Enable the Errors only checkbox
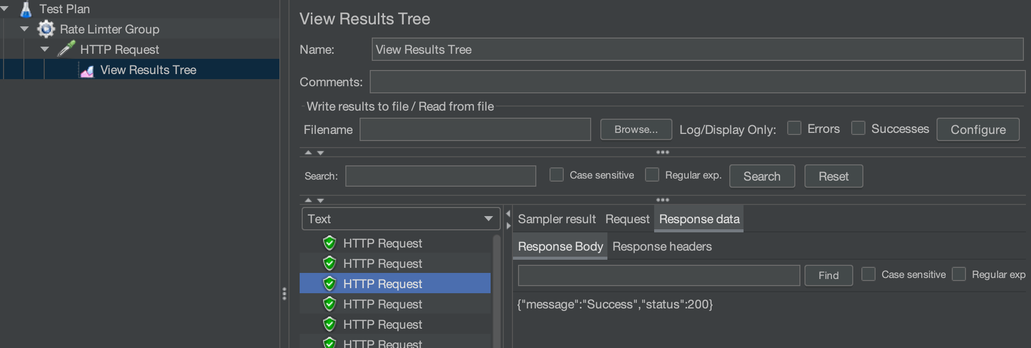 coord(794,128)
